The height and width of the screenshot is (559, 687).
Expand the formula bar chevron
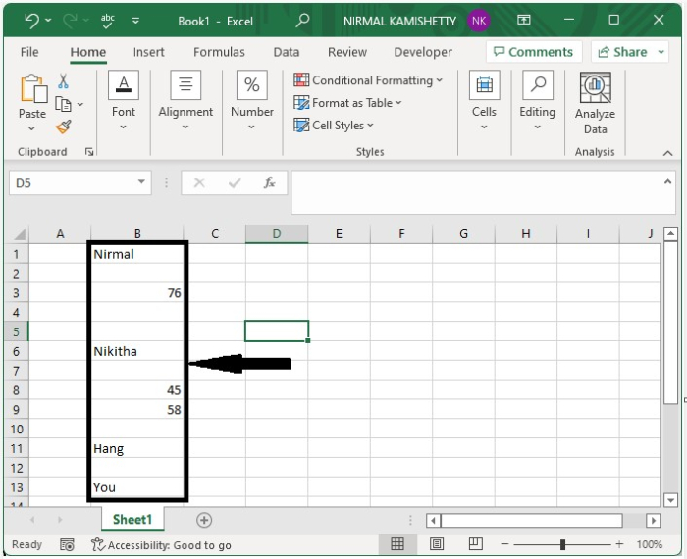pyautogui.click(x=667, y=181)
